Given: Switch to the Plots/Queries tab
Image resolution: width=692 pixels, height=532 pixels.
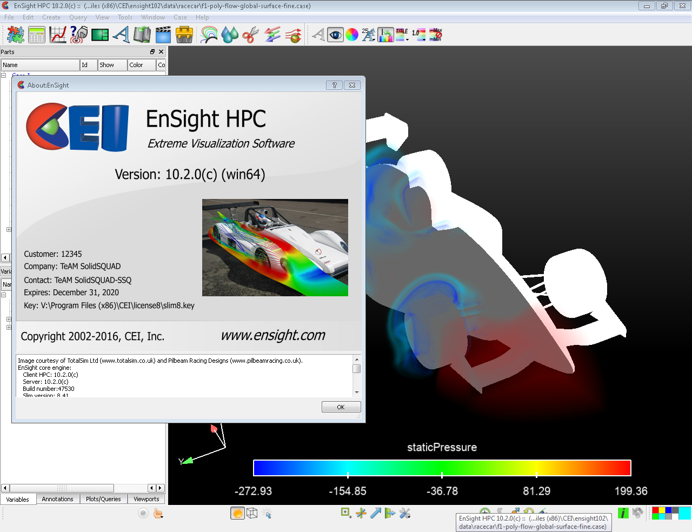Looking at the screenshot, I should (x=103, y=499).
